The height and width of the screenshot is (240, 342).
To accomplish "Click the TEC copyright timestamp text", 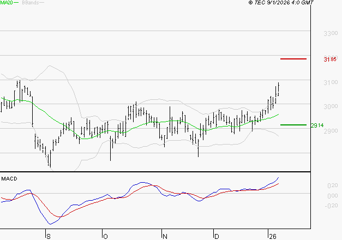I will coord(281,3).
